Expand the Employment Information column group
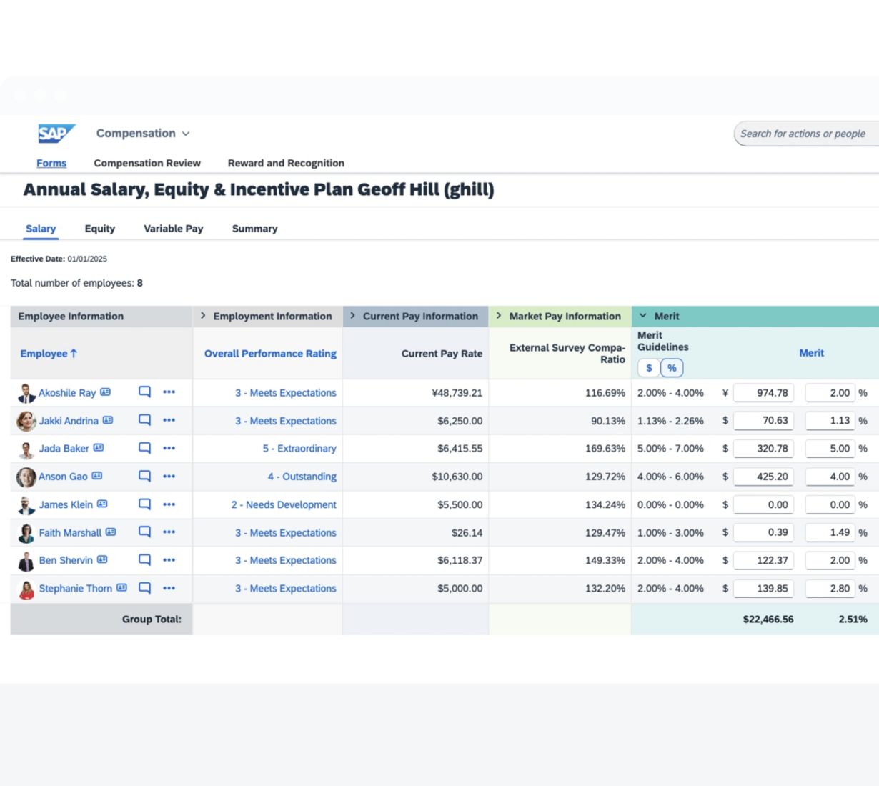 pos(203,316)
